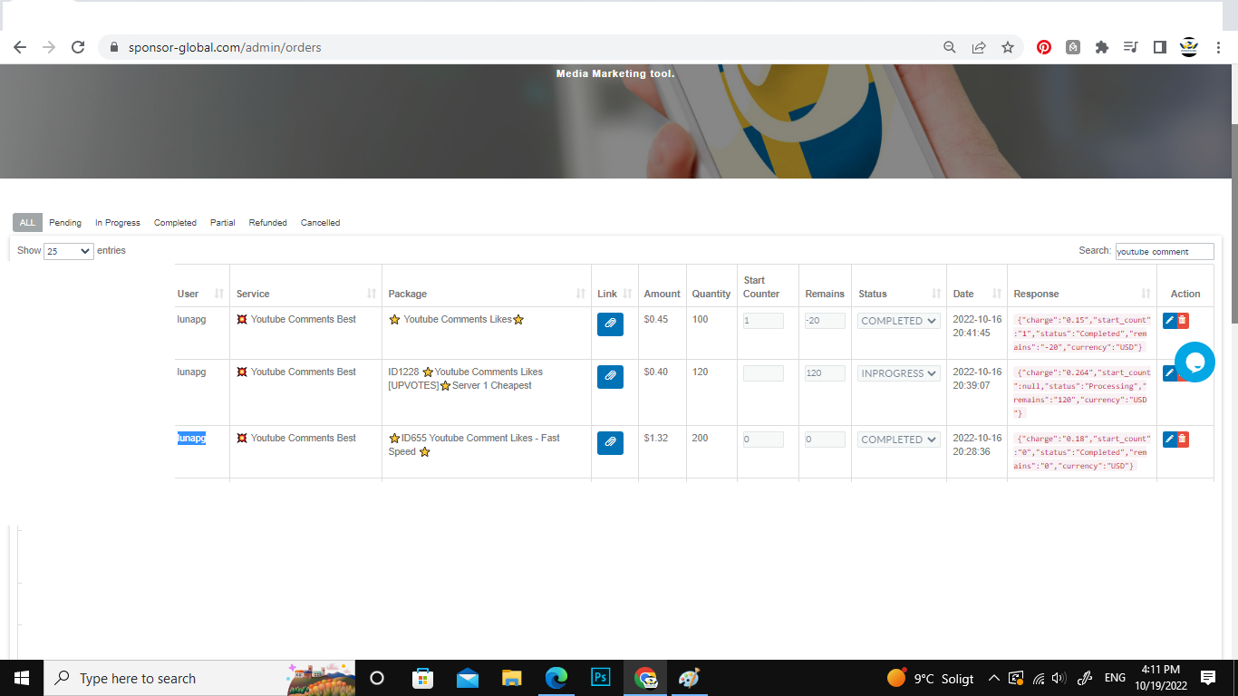This screenshot has height=696, width=1238.
Task: Delete the order dated 20:28:36
Action: pyautogui.click(x=1183, y=439)
